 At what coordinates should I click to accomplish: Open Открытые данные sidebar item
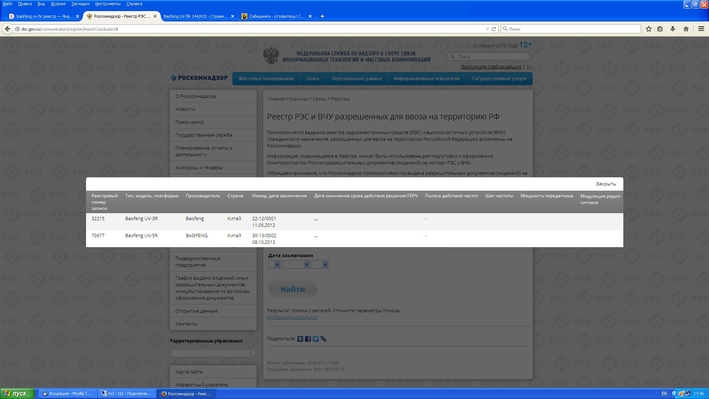[x=213, y=311]
